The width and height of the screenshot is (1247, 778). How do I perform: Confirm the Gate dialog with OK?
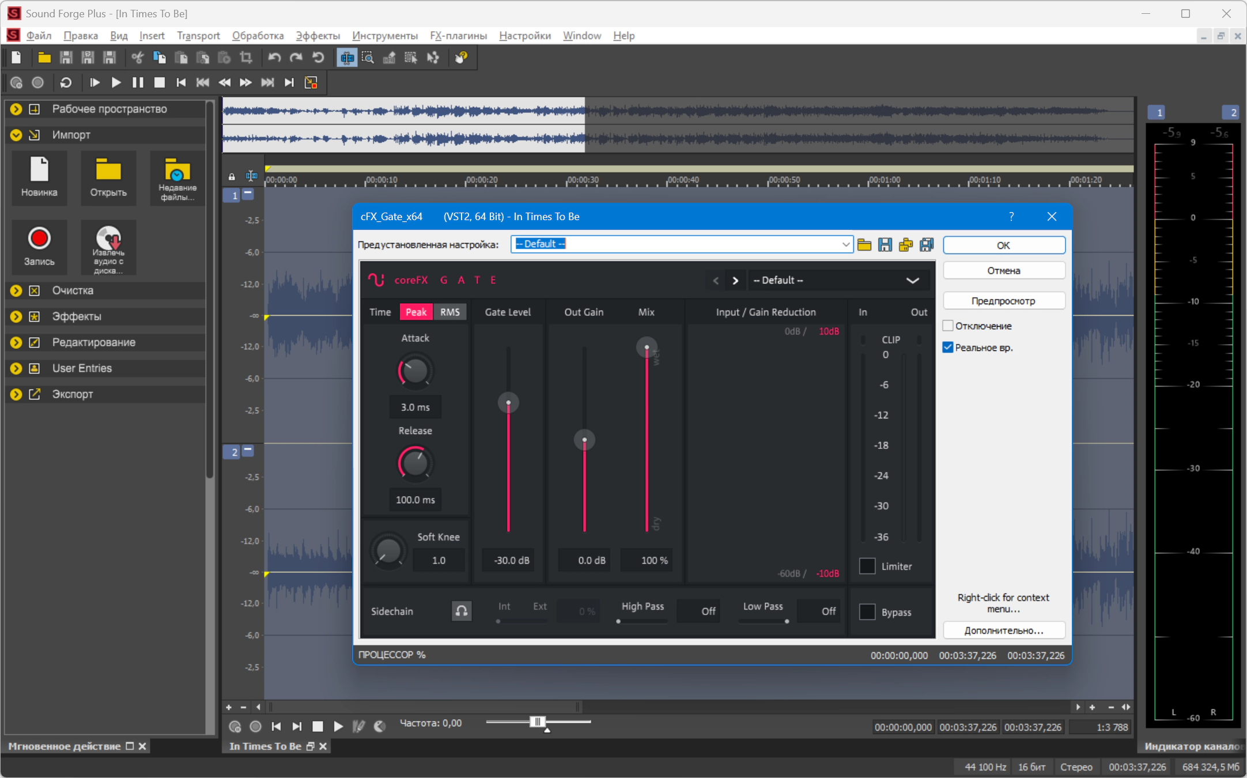[1004, 245]
